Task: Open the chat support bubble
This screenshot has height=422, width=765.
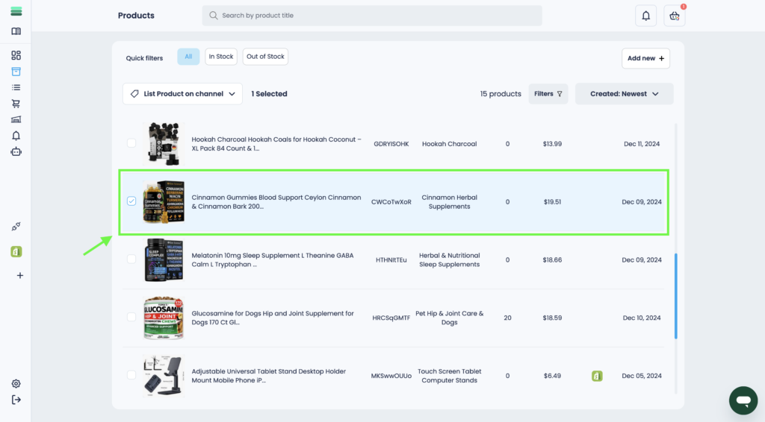Action: pyautogui.click(x=743, y=400)
